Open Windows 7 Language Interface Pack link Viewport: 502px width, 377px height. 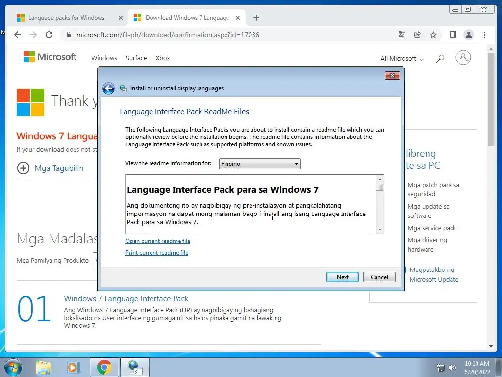tap(126, 299)
